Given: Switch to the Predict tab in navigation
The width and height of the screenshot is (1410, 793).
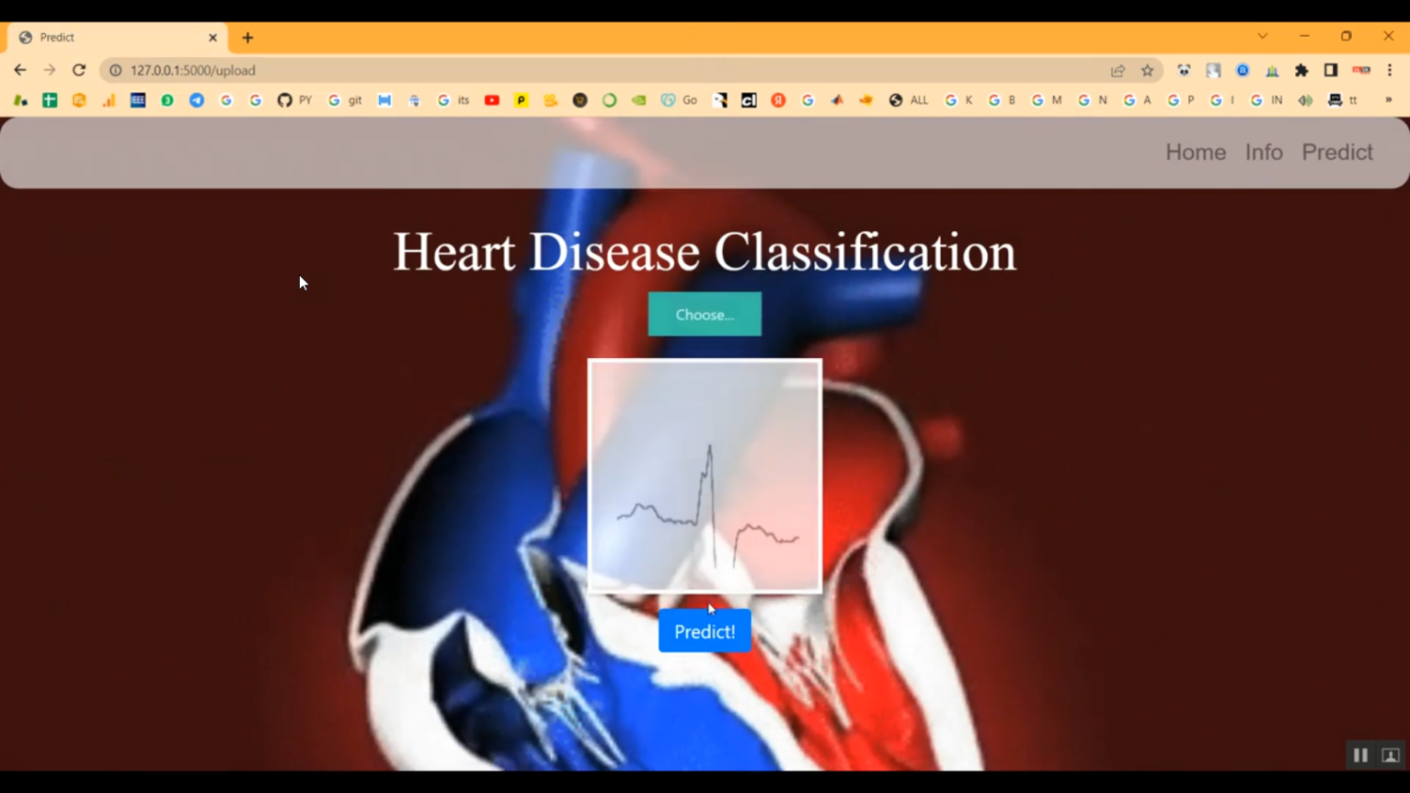Looking at the screenshot, I should [1337, 151].
